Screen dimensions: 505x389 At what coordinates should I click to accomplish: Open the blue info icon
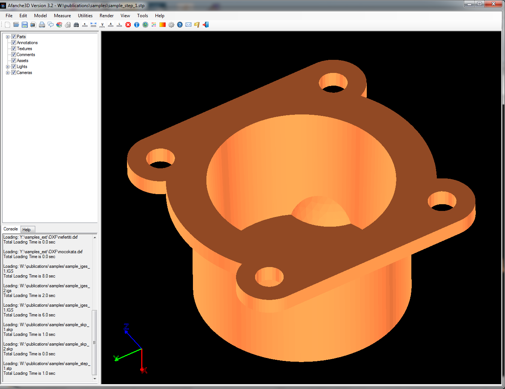click(x=137, y=25)
